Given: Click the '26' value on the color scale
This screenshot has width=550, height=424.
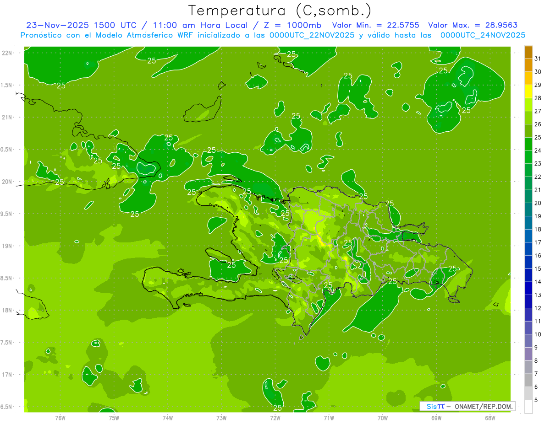Looking at the screenshot, I should click(x=538, y=124).
